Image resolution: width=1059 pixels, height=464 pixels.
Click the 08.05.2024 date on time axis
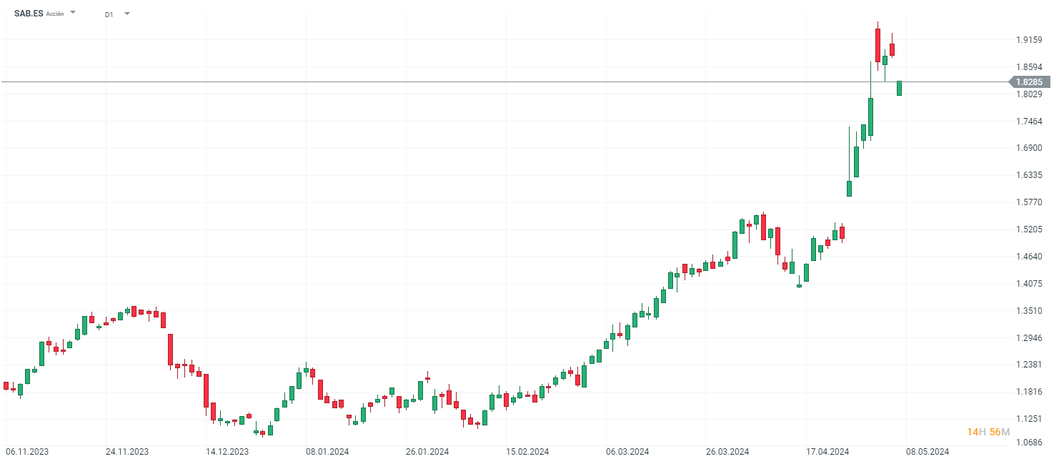click(928, 452)
